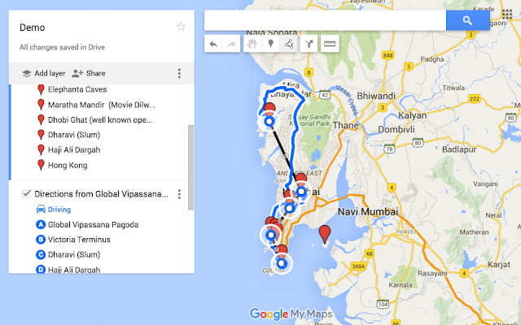This screenshot has height=325, width=521.
Task: Click Add layer
Action: (43, 73)
